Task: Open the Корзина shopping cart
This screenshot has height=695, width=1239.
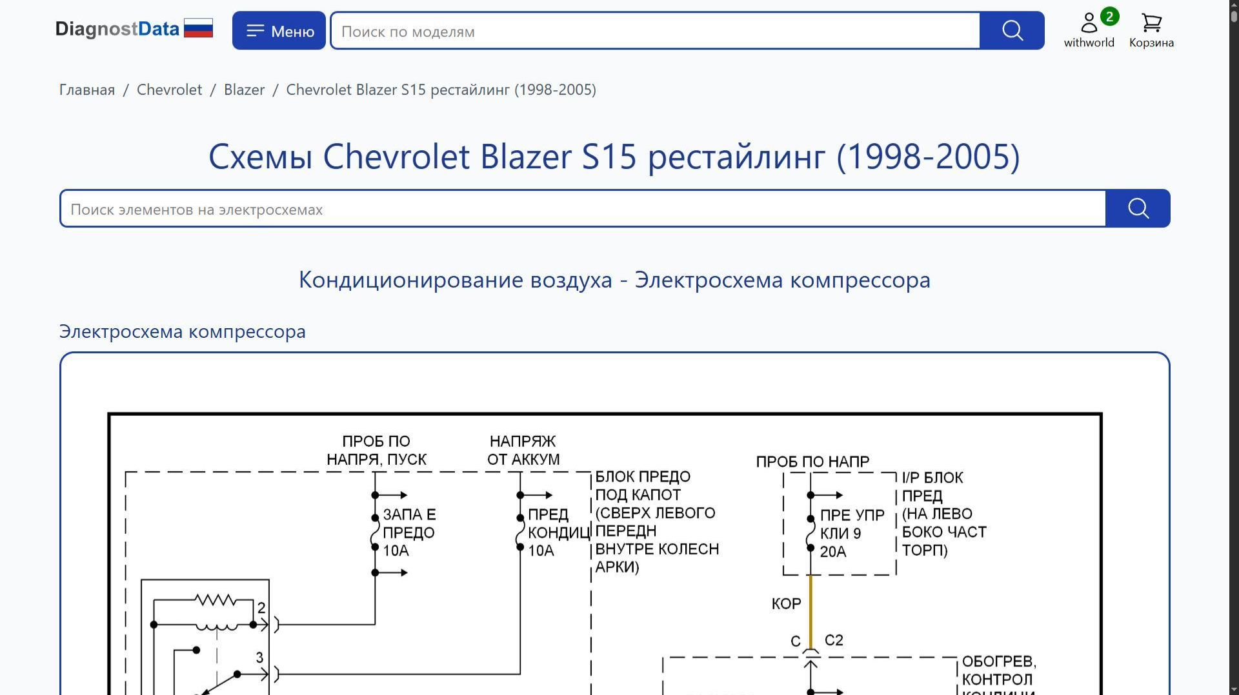Action: tap(1151, 30)
